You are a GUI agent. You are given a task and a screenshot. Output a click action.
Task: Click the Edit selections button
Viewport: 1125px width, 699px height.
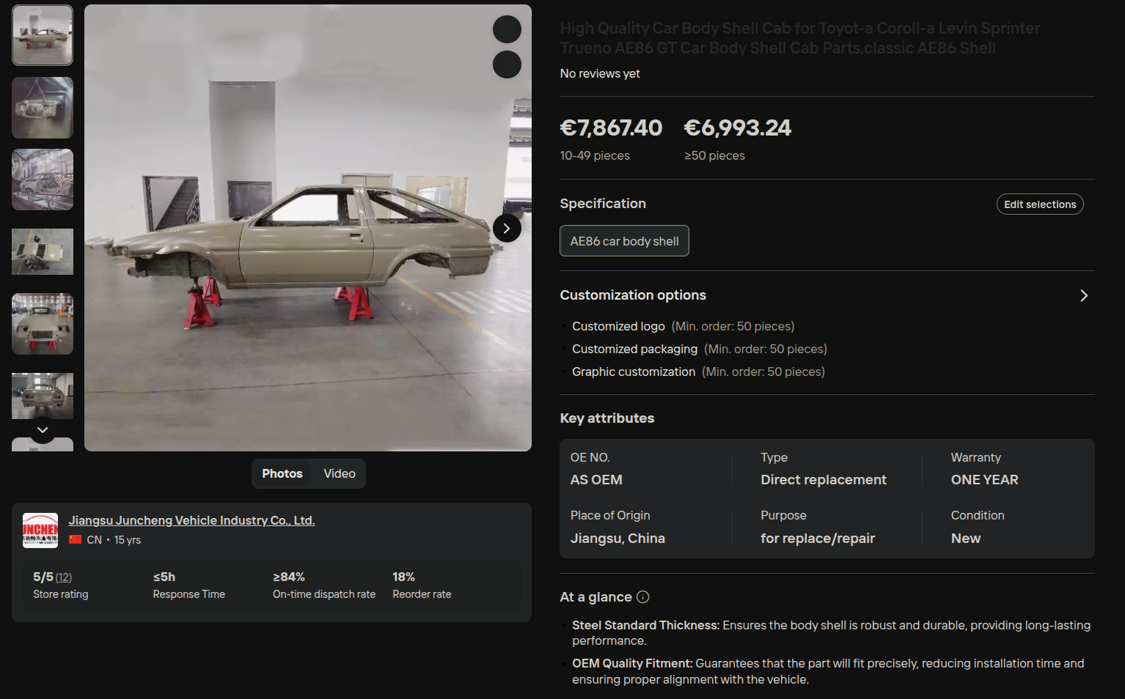tap(1040, 204)
